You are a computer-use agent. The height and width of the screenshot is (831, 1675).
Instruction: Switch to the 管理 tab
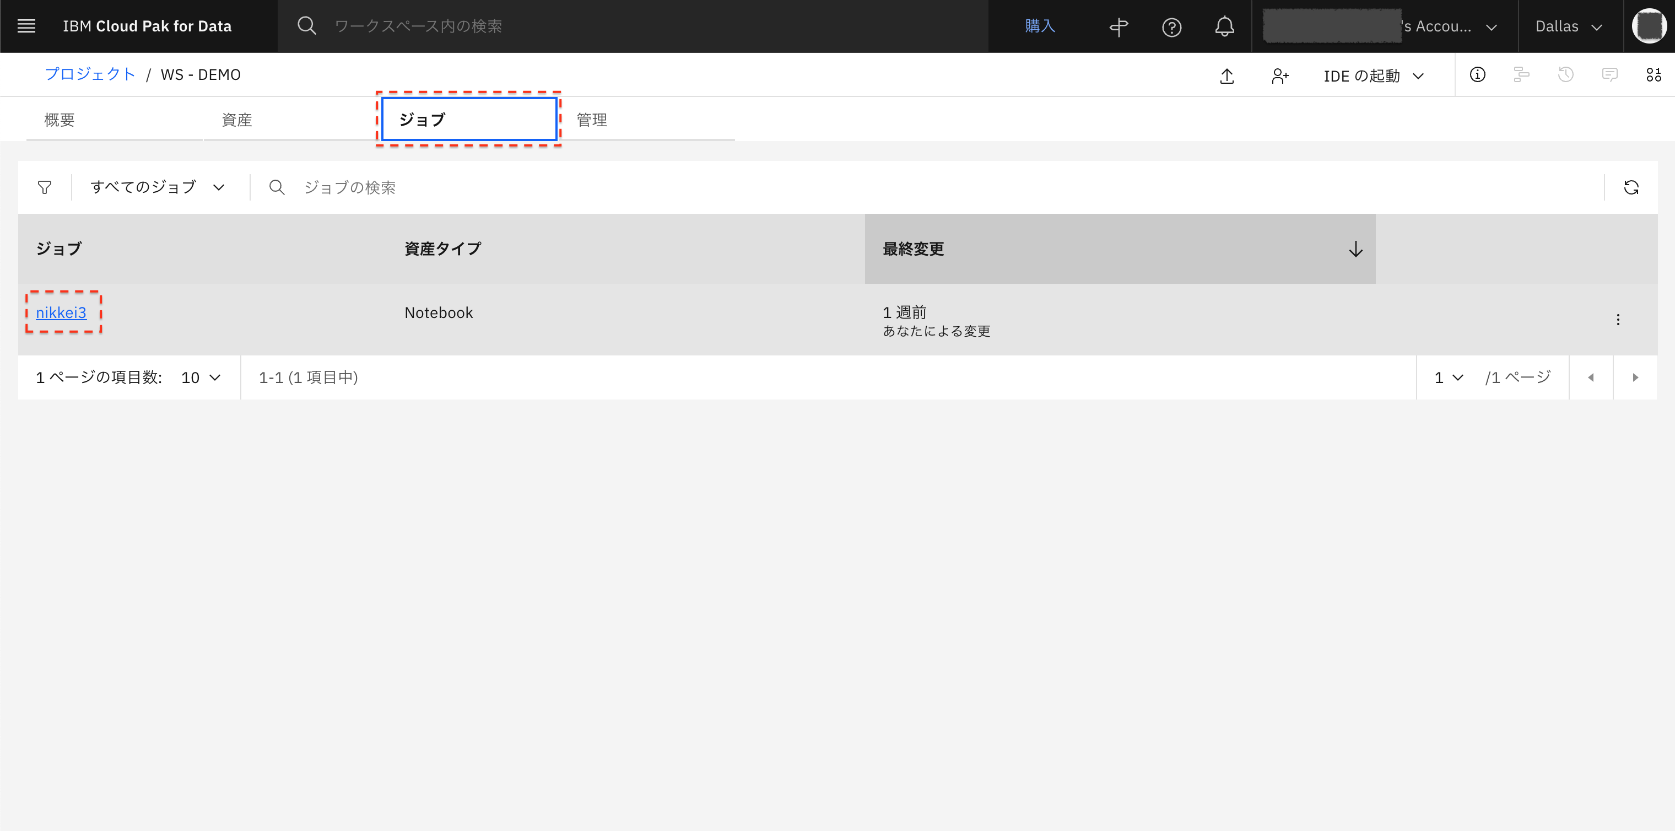591,120
